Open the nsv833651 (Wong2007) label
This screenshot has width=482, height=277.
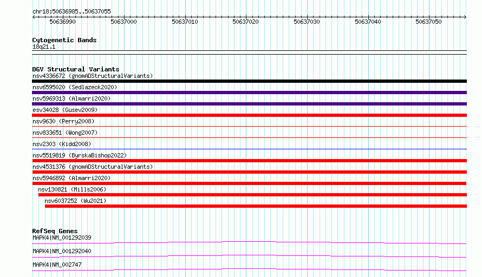coord(65,133)
